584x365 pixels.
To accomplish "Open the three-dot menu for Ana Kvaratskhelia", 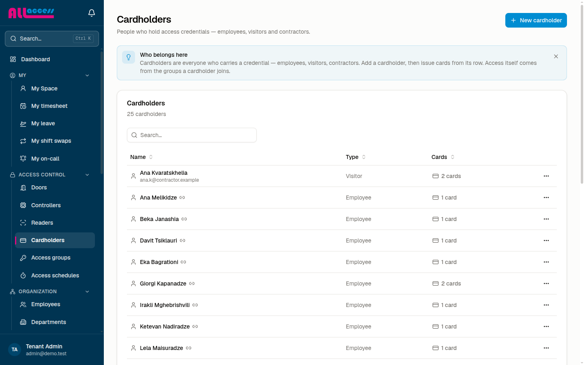I will pyautogui.click(x=546, y=176).
